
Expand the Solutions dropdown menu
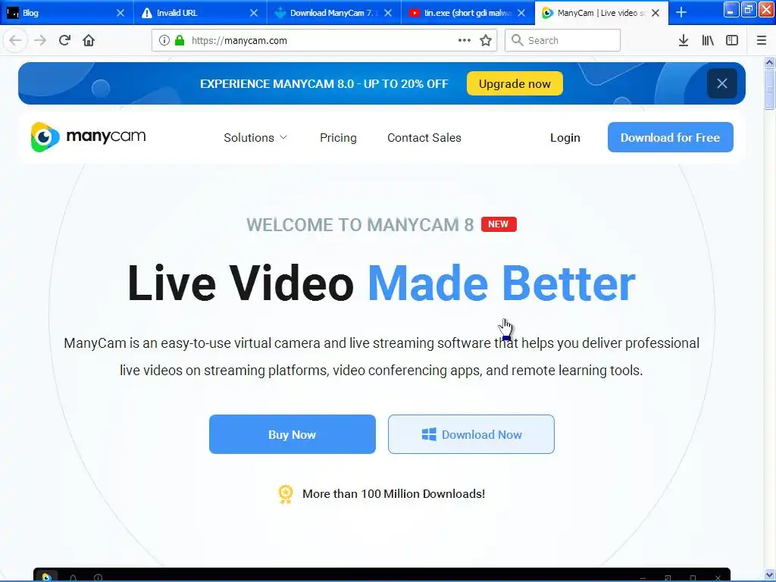point(255,138)
